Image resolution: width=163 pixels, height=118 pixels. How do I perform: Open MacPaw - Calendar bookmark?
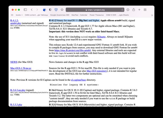pos(79,15)
